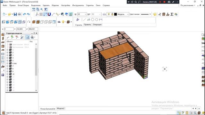Click the remove element red minus icon in structure panel

point(17,37)
